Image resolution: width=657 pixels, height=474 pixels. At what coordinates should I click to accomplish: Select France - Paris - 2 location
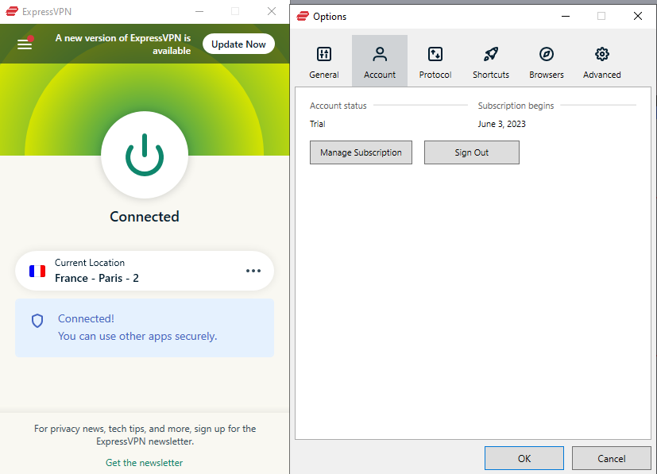coord(145,271)
